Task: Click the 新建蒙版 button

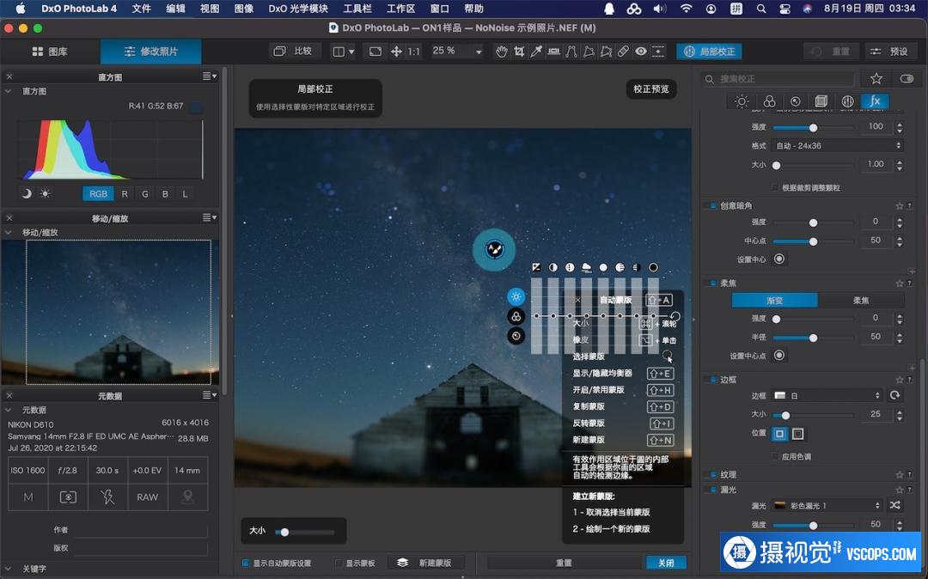Action: pyautogui.click(x=426, y=563)
